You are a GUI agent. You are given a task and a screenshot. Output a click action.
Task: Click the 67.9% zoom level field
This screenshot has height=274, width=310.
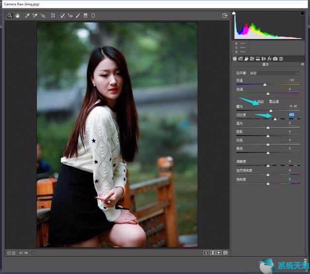pyautogui.click(x=24, y=253)
